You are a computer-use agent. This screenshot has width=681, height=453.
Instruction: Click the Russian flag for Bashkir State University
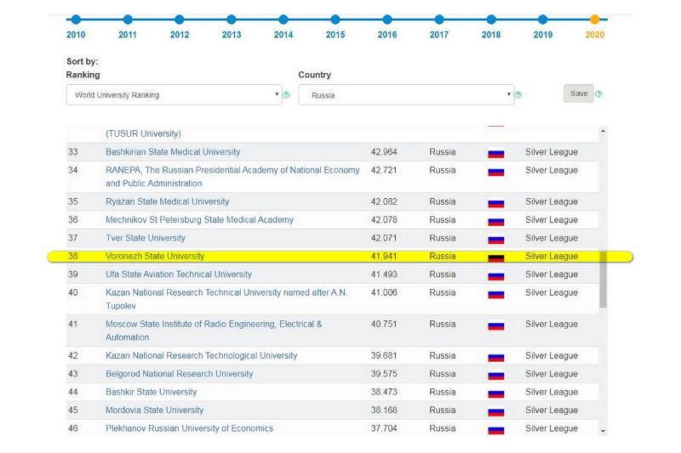[x=495, y=394]
